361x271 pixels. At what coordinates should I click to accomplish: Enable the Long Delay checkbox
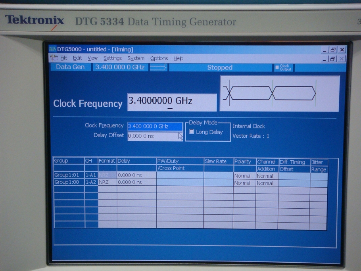(x=192, y=132)
